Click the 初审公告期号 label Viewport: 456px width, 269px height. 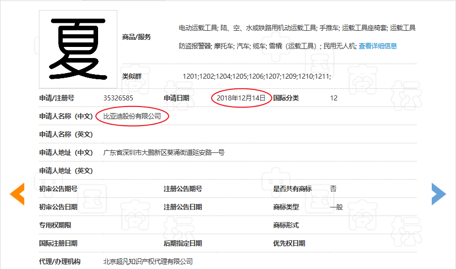pyautogui.click(x=58, y=189)
